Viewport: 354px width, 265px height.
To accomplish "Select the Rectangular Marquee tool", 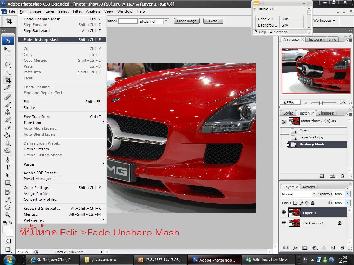I will click(8, 57).
